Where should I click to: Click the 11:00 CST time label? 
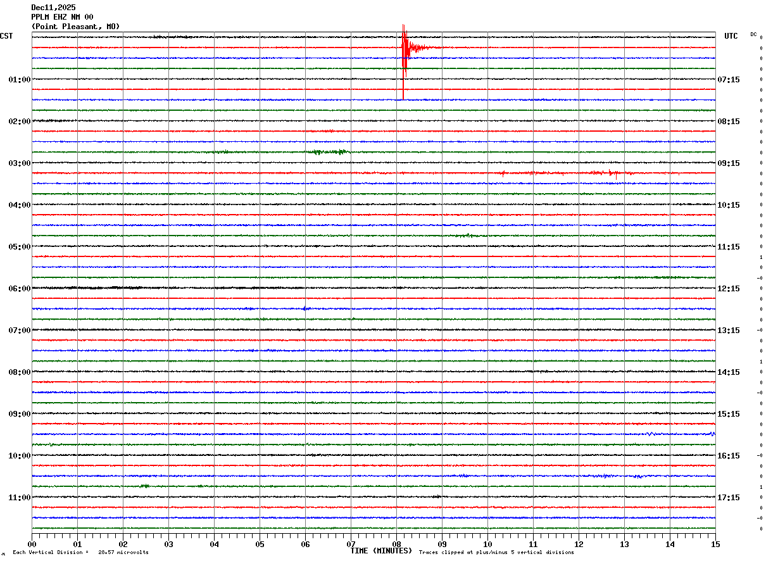(x=19, y=498)
